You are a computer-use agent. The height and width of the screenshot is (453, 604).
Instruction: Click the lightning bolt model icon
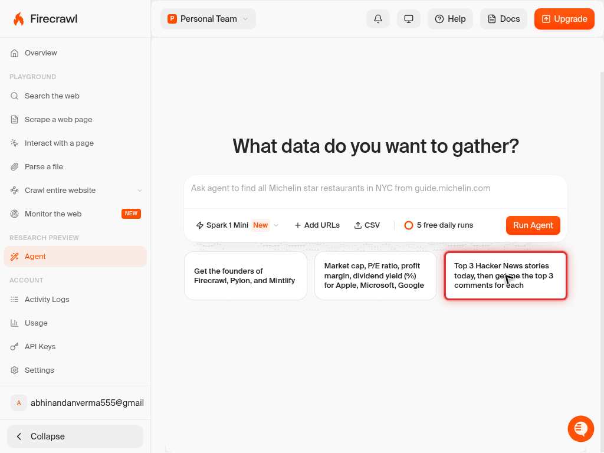tap(199, 225)
